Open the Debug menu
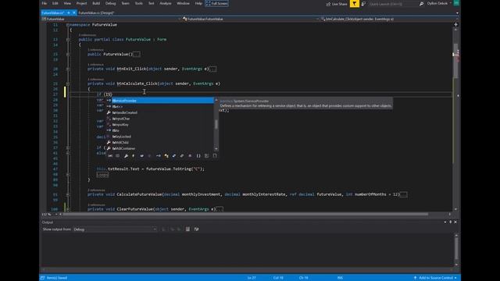 [x=110, y=3]
